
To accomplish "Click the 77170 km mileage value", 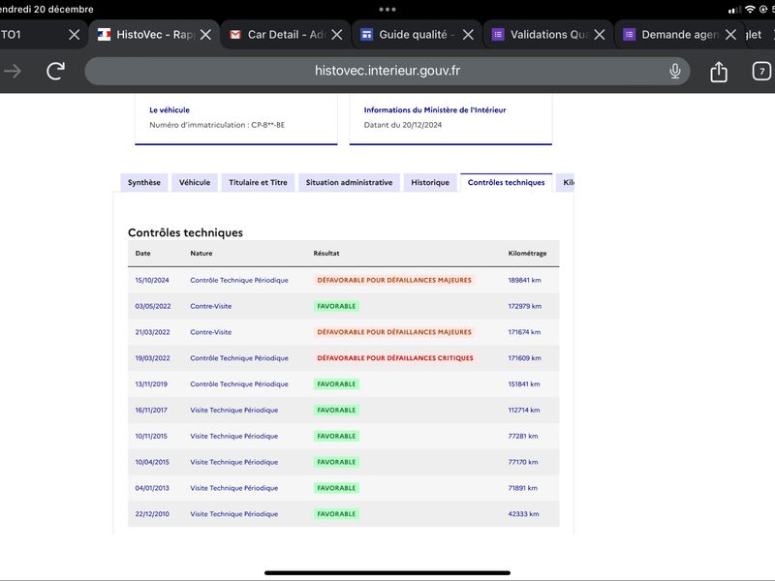I will coord(523,462).
